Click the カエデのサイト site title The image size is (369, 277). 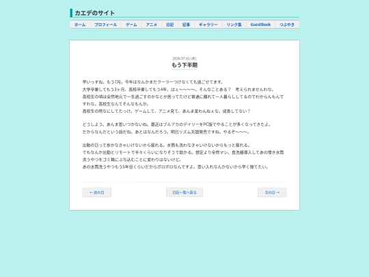click(94, 13)
